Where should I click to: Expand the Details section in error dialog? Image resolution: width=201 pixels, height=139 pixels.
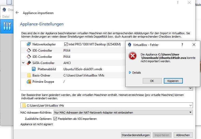[130, 73]
